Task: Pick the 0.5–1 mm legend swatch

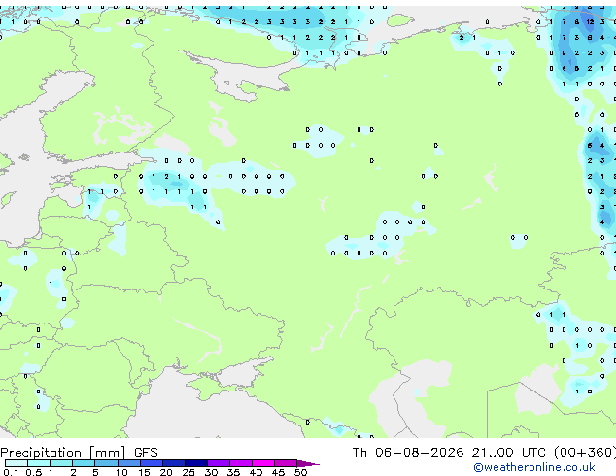Action: pyautogui.click(x=39, y=463)
